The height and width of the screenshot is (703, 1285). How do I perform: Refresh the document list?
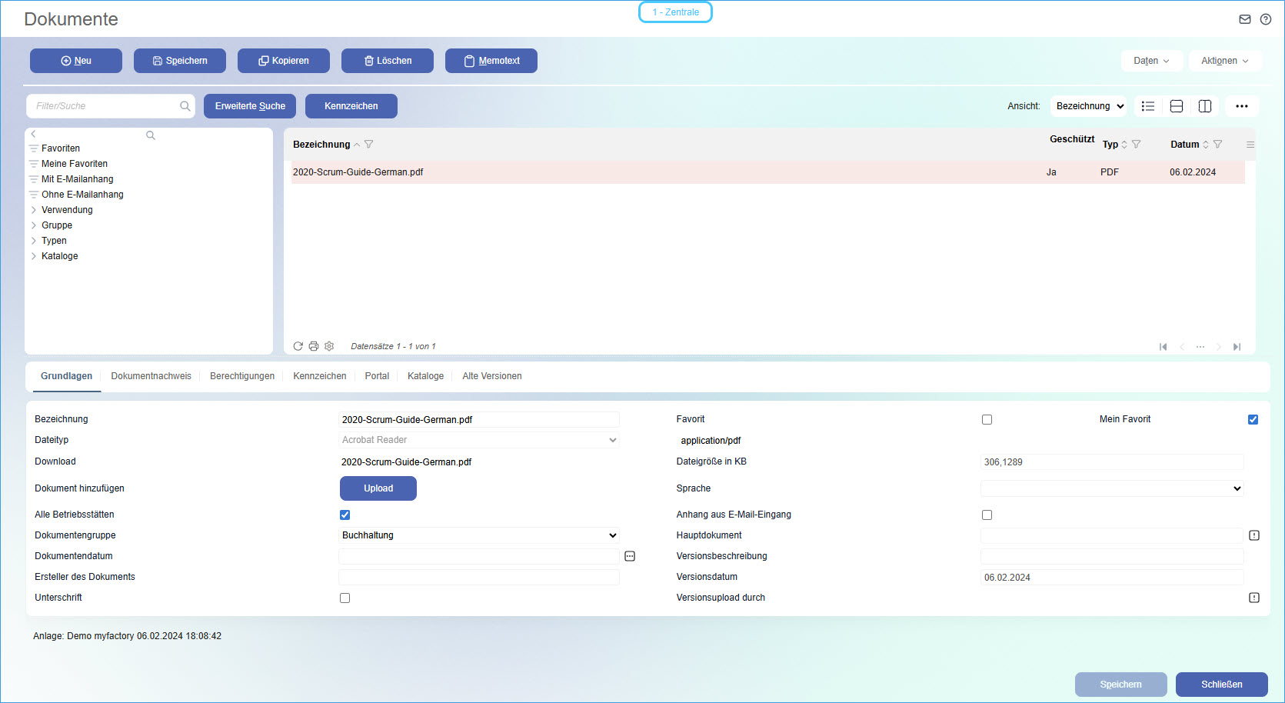[298, 346]
